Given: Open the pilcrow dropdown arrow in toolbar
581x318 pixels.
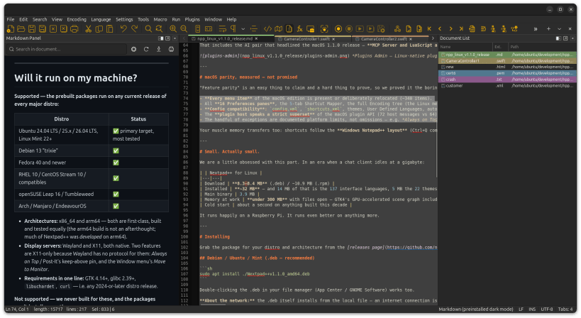Looking at the screenshot, I should click(243, 29).
